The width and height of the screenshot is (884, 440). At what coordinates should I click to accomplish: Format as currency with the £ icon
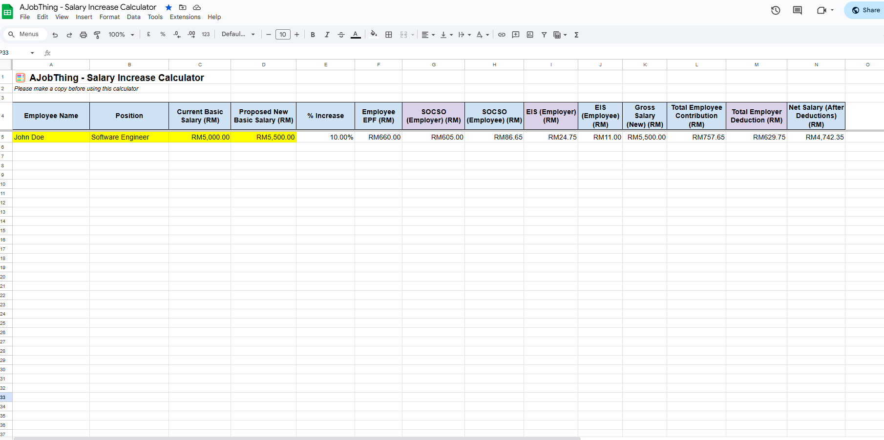[x=148, y=35]
